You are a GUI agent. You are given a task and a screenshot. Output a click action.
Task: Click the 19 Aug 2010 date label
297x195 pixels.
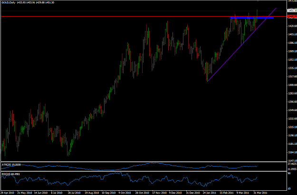(92, 193)
